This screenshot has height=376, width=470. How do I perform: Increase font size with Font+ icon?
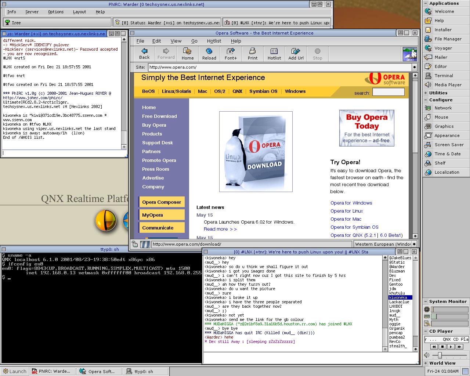(231, 54)
